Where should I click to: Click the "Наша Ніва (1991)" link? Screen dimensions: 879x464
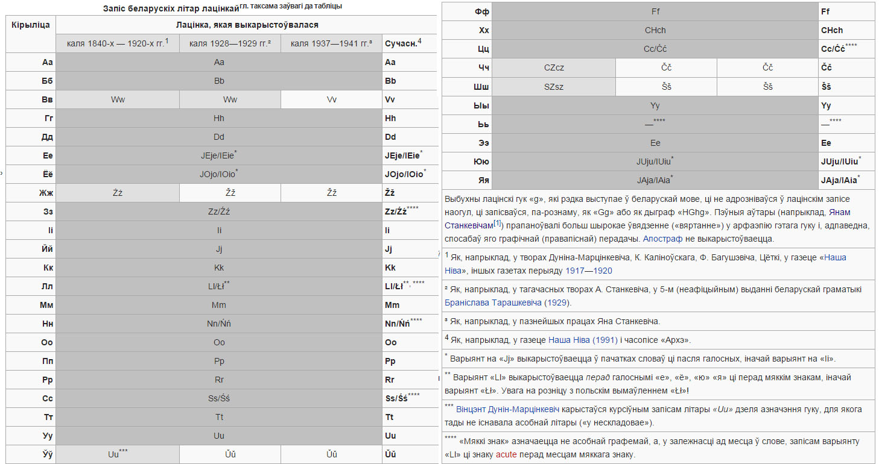583,340
